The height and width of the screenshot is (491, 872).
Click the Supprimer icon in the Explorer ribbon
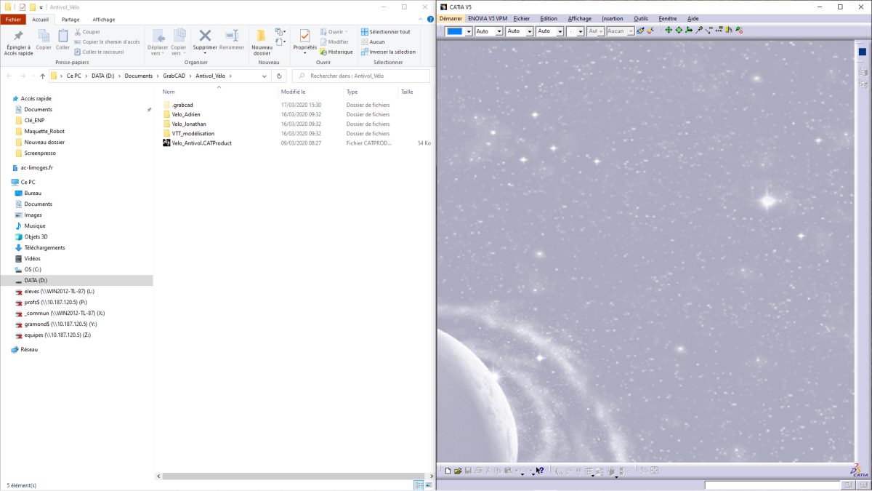point(205,35)
